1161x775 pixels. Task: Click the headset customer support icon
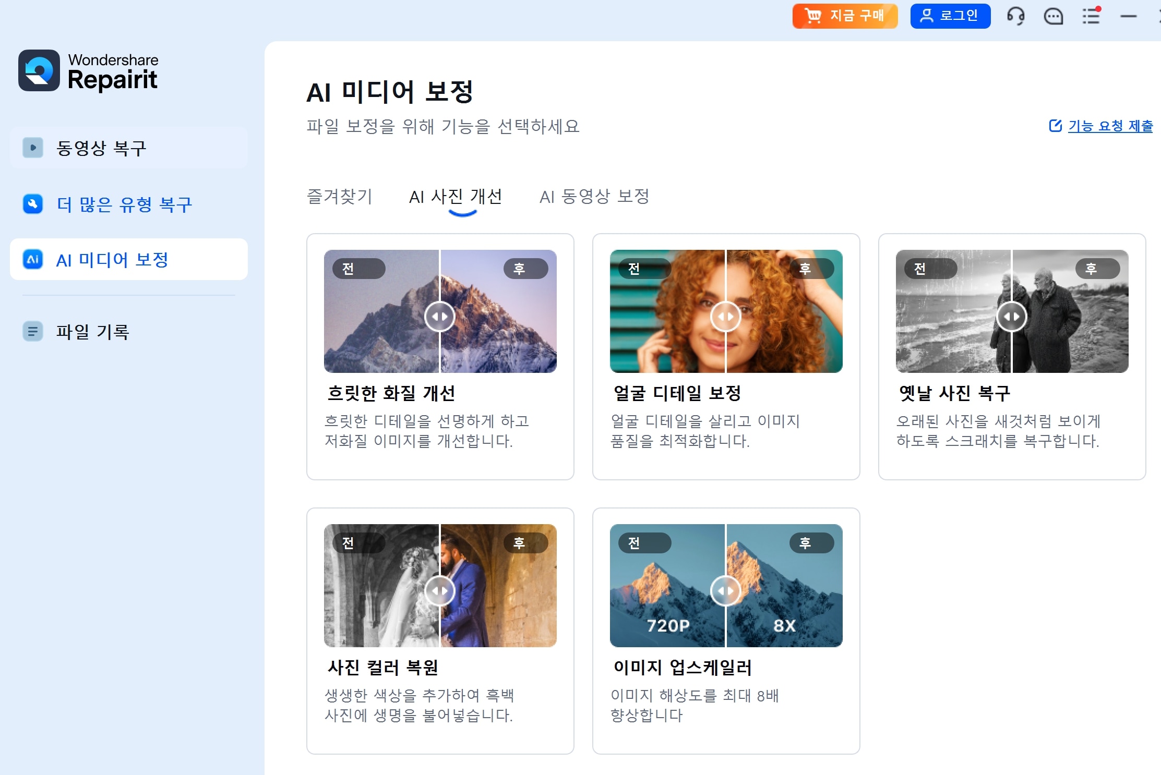click(x=1015, y=16)
